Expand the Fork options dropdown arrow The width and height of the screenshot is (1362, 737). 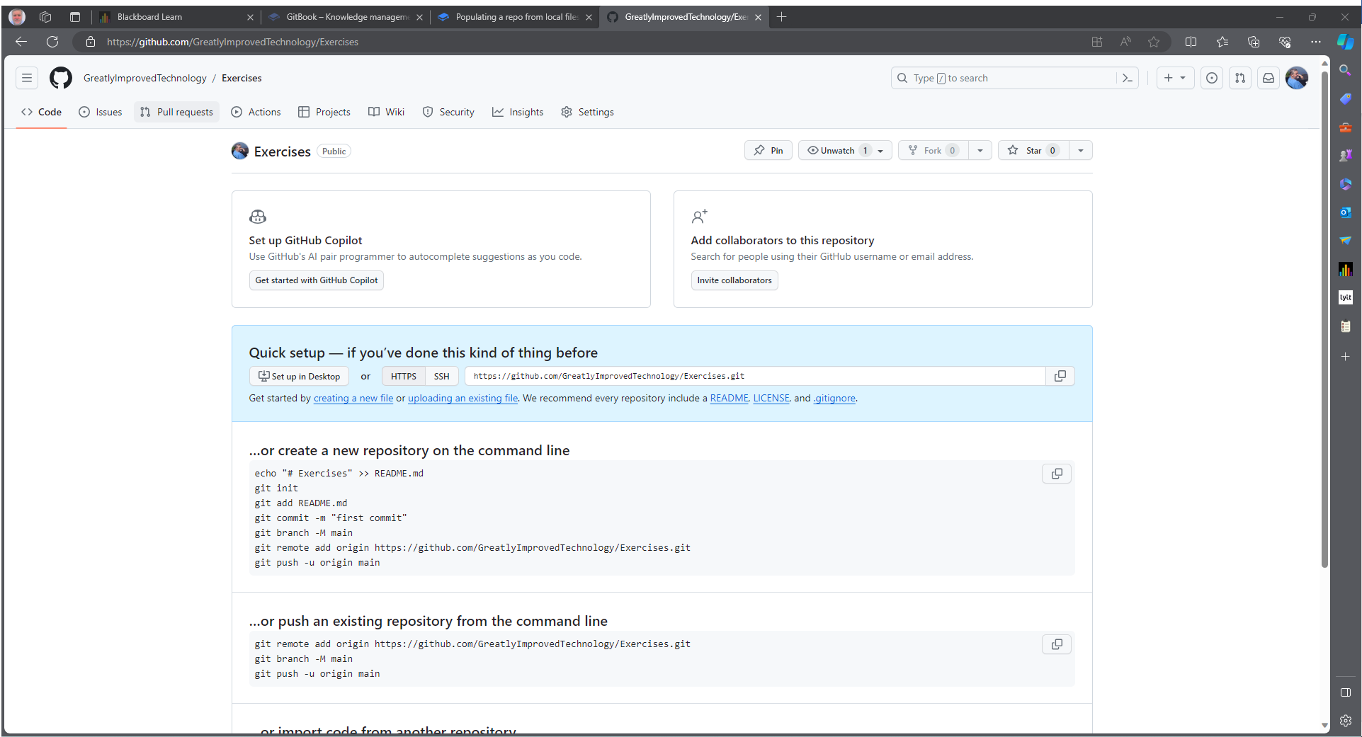pyautogui.click(x=980, y=150)
